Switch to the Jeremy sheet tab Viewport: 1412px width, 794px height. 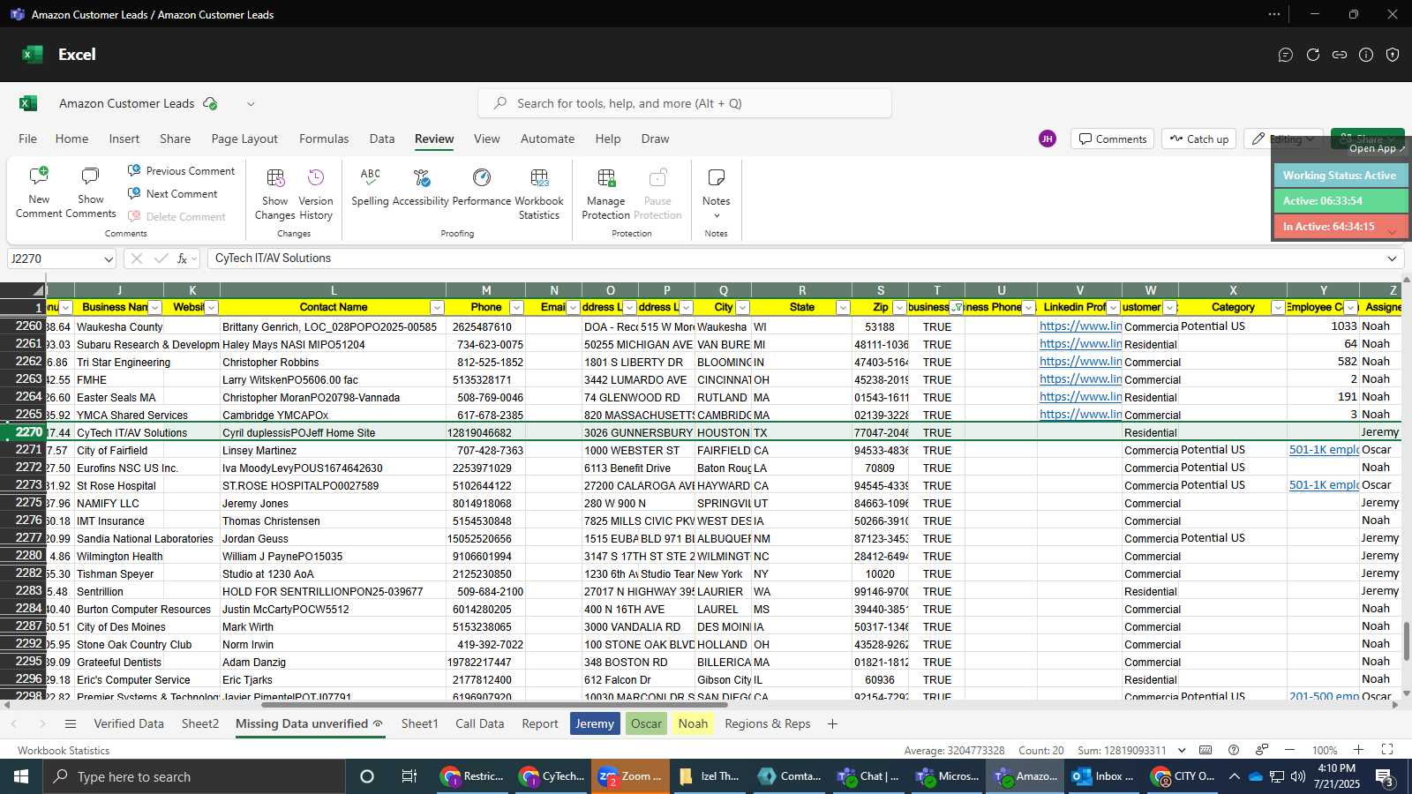[x=595, y=723]
